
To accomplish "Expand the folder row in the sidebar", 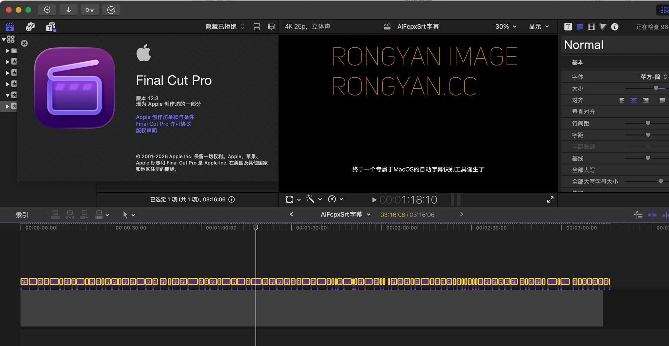I will point(7,51).
